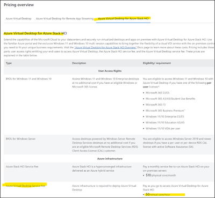Select Azure Virtual Desktop for Azure Stack HCI tab
The image size is (215, 198).
pyautogui.click(x=123, y=19)
